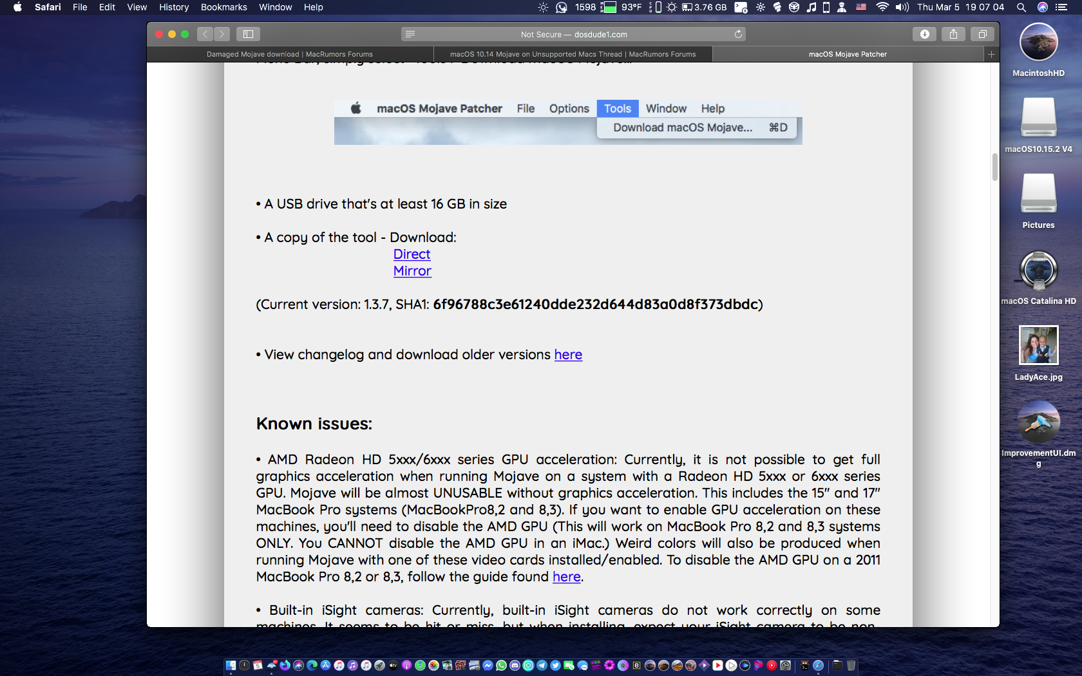Click the SHA1 hash text

tap(595, 305)
